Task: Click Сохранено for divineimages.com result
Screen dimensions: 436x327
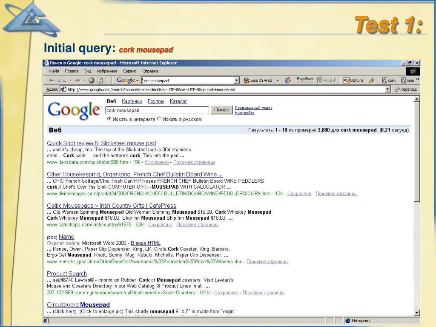Action: 299,194
